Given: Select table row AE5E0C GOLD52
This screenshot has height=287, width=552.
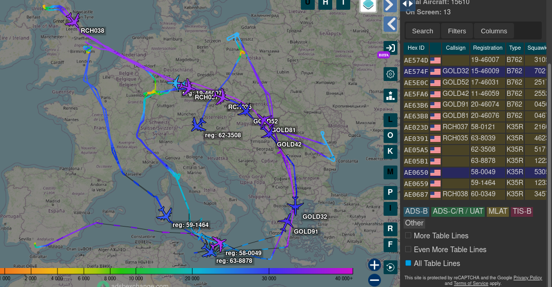Looking at the screenshot, I should 475,83.
